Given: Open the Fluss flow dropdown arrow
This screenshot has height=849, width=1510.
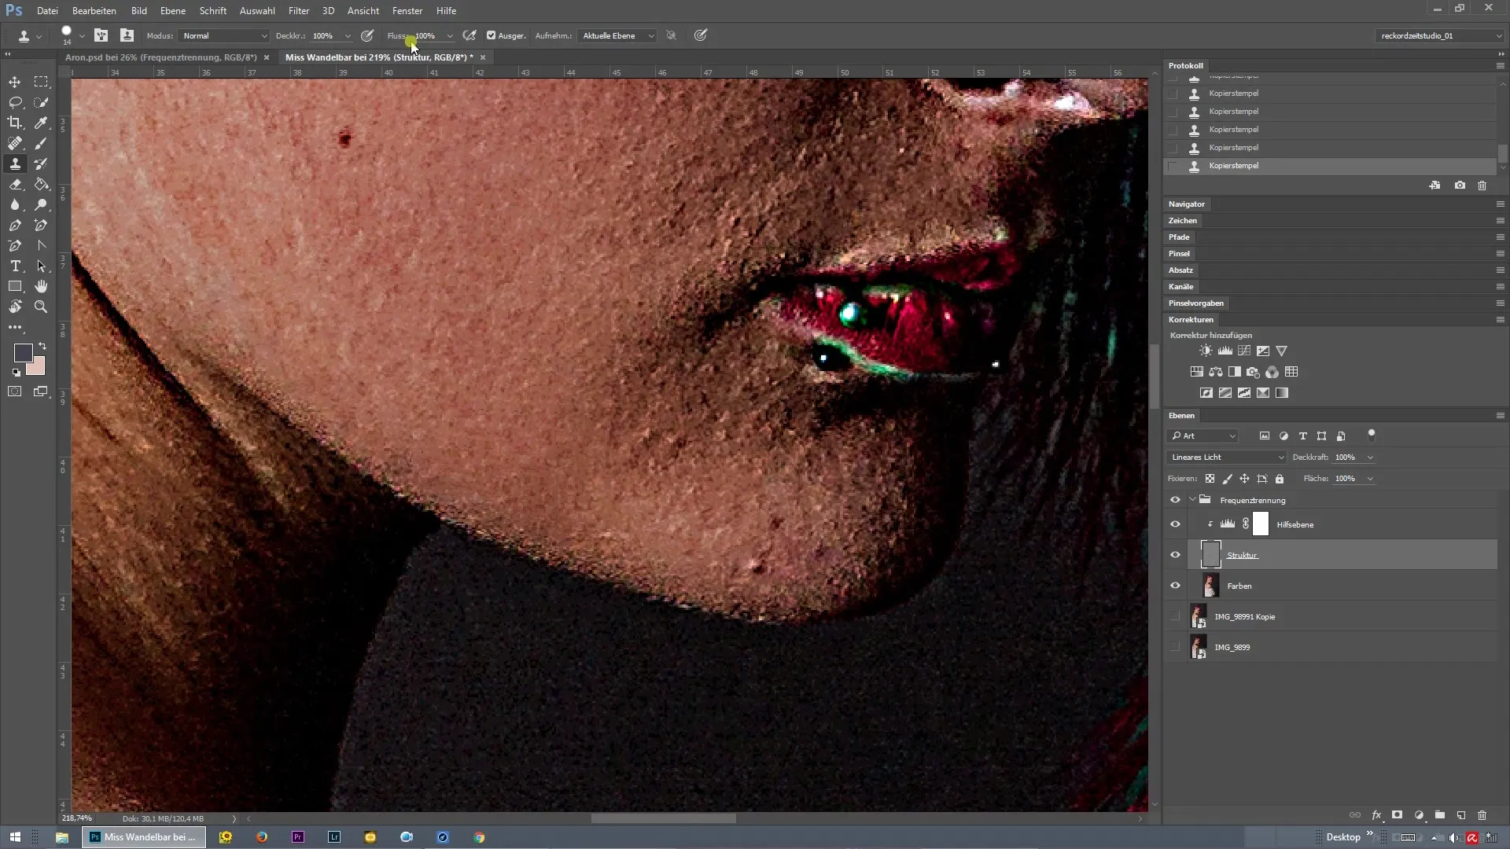Looking at the screenshot, I should point(450,35).
